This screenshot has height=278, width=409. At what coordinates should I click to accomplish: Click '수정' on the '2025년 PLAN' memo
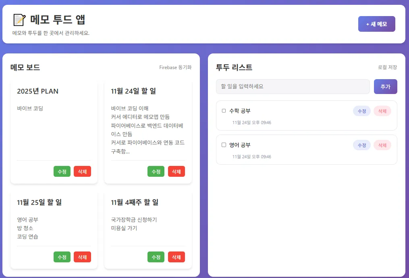click(x=62, y=171)
